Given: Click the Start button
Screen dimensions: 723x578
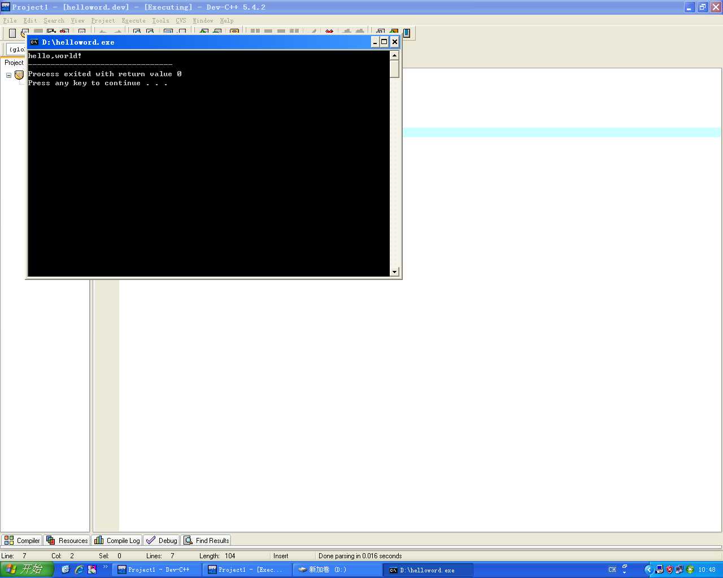Looking at the screenshot, I should point(27,570).
